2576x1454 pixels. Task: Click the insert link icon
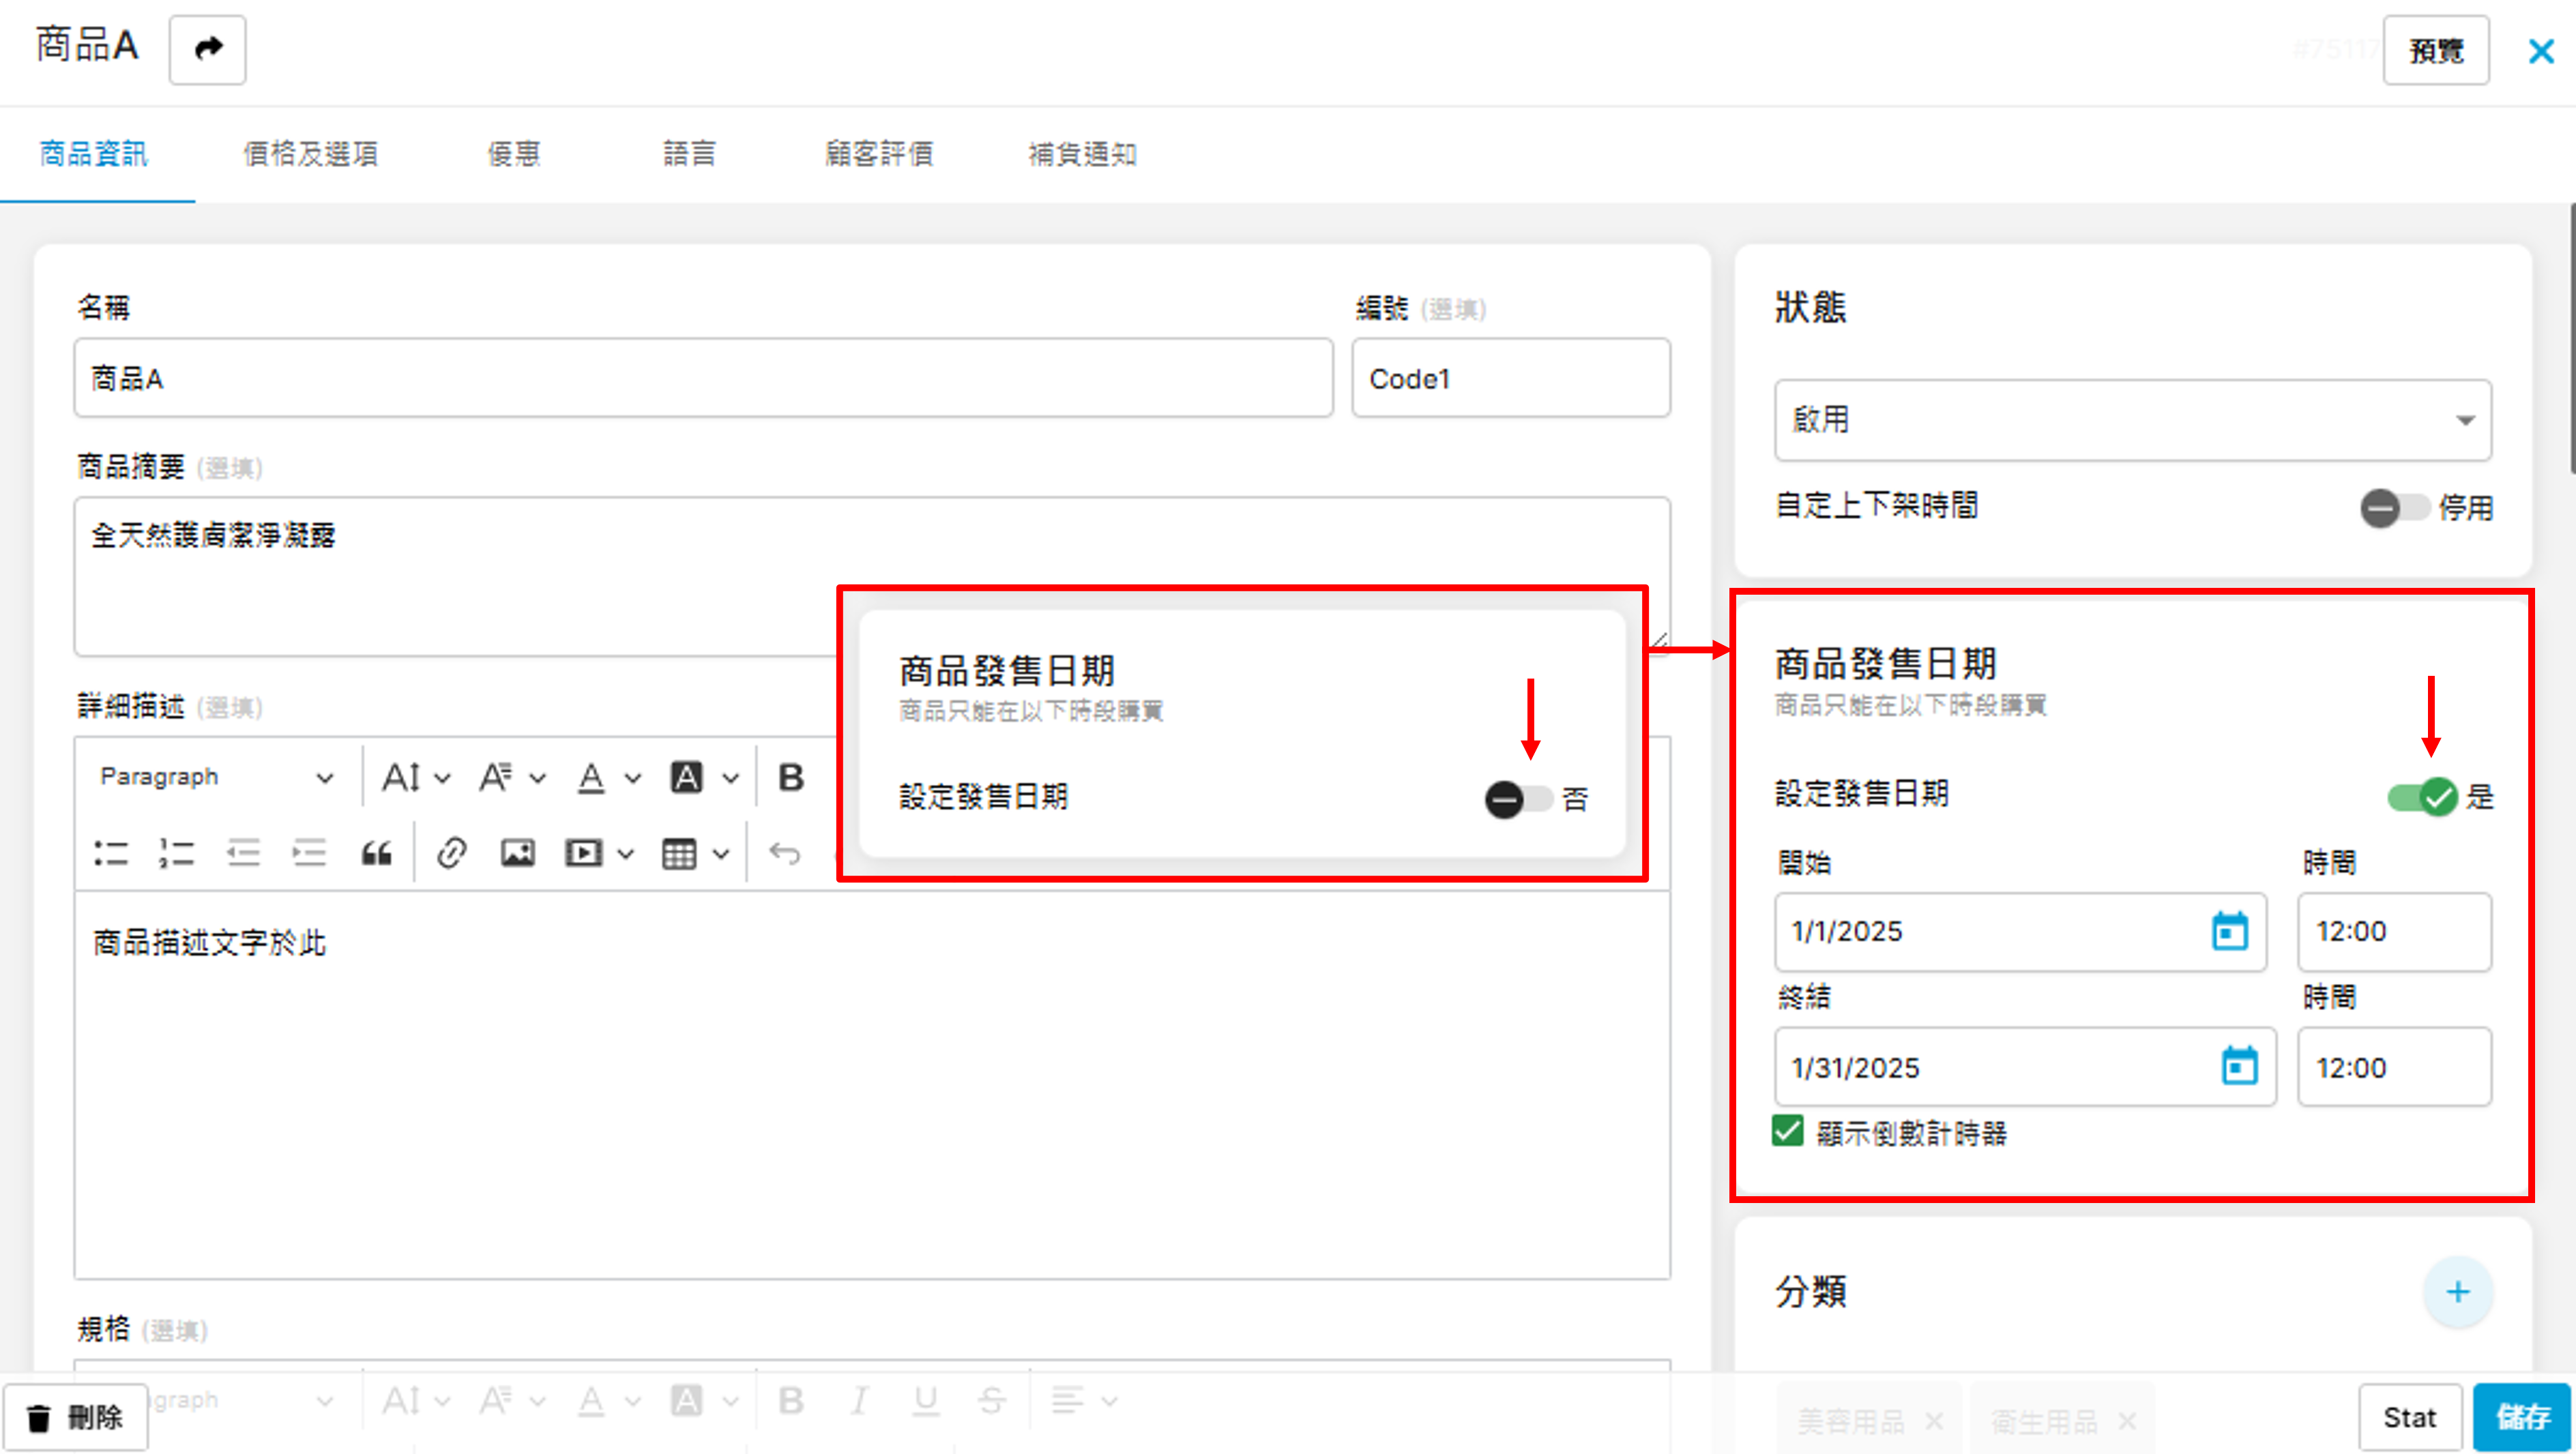[451, 853]
